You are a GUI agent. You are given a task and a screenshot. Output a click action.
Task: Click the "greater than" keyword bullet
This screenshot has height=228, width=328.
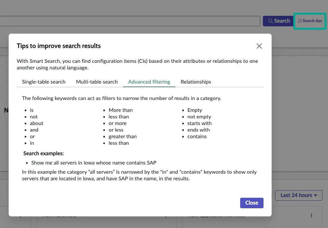point(122,136)
